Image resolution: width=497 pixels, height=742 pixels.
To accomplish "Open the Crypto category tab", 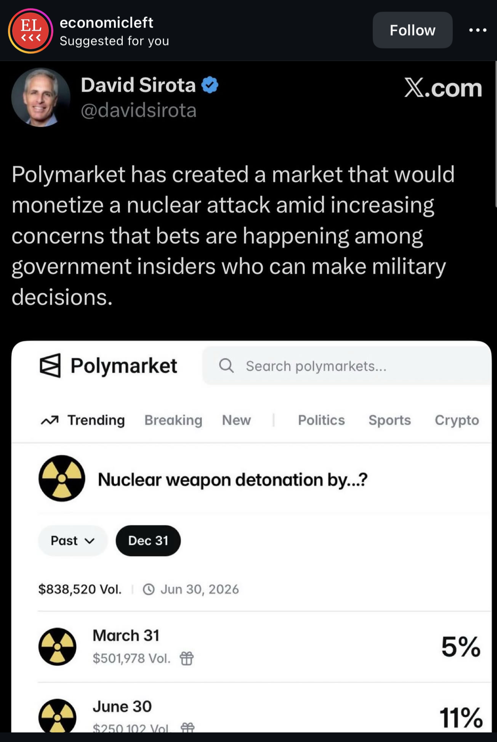I will tap(457, 420).
